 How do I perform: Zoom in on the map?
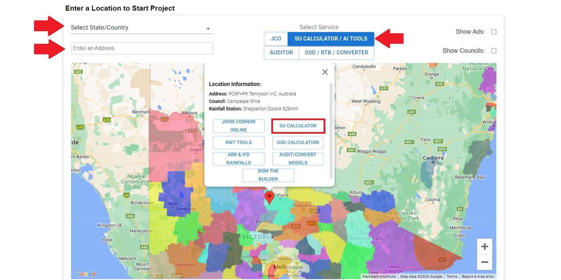tap(485, 247)
